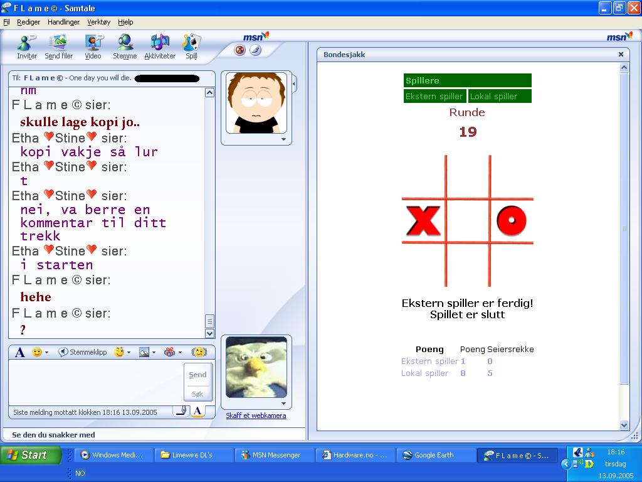Click the Start button
This screenshot has width=642, height=482.
coord(31,455)
